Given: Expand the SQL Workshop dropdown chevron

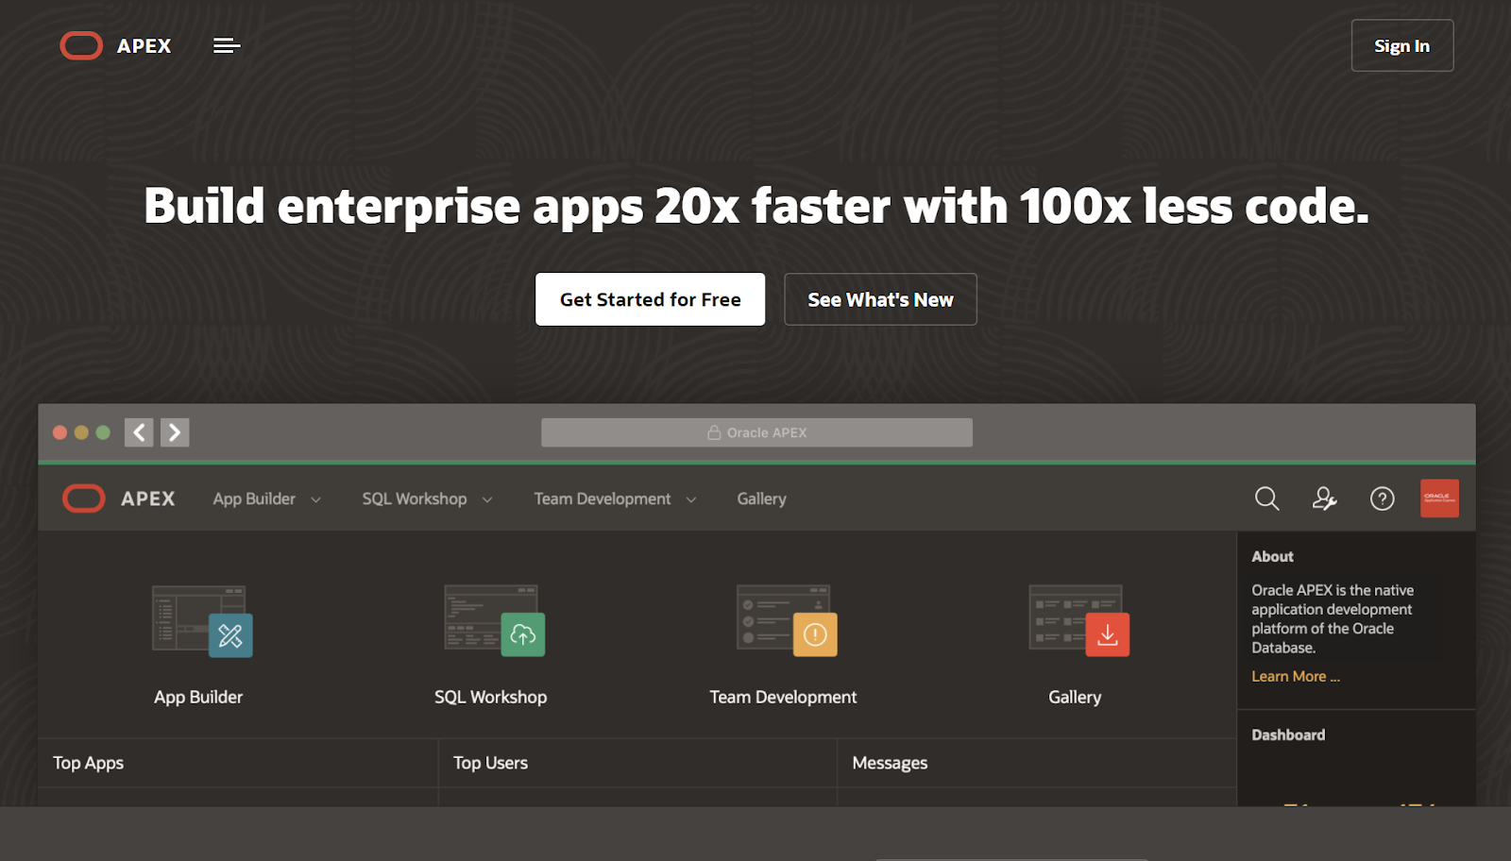Looking at the screenshot, I should [x=487, y=499].
